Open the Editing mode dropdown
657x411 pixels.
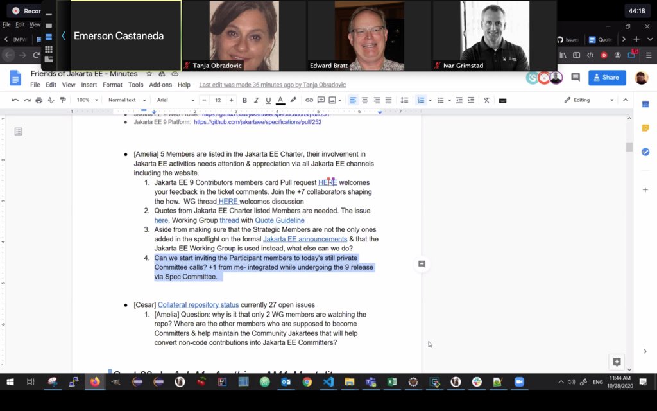tap(588, 100)
